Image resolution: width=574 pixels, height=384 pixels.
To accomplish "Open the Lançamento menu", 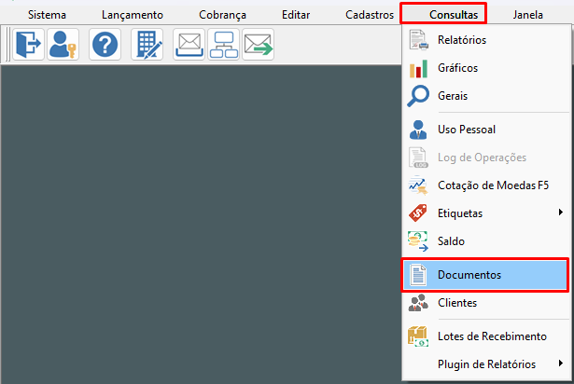I will point(133,15).
